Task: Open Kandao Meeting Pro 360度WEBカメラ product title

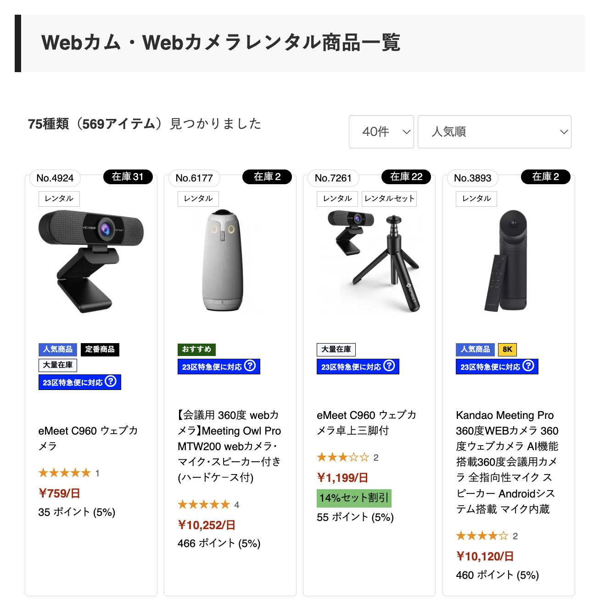Action: tap(507, 462)
